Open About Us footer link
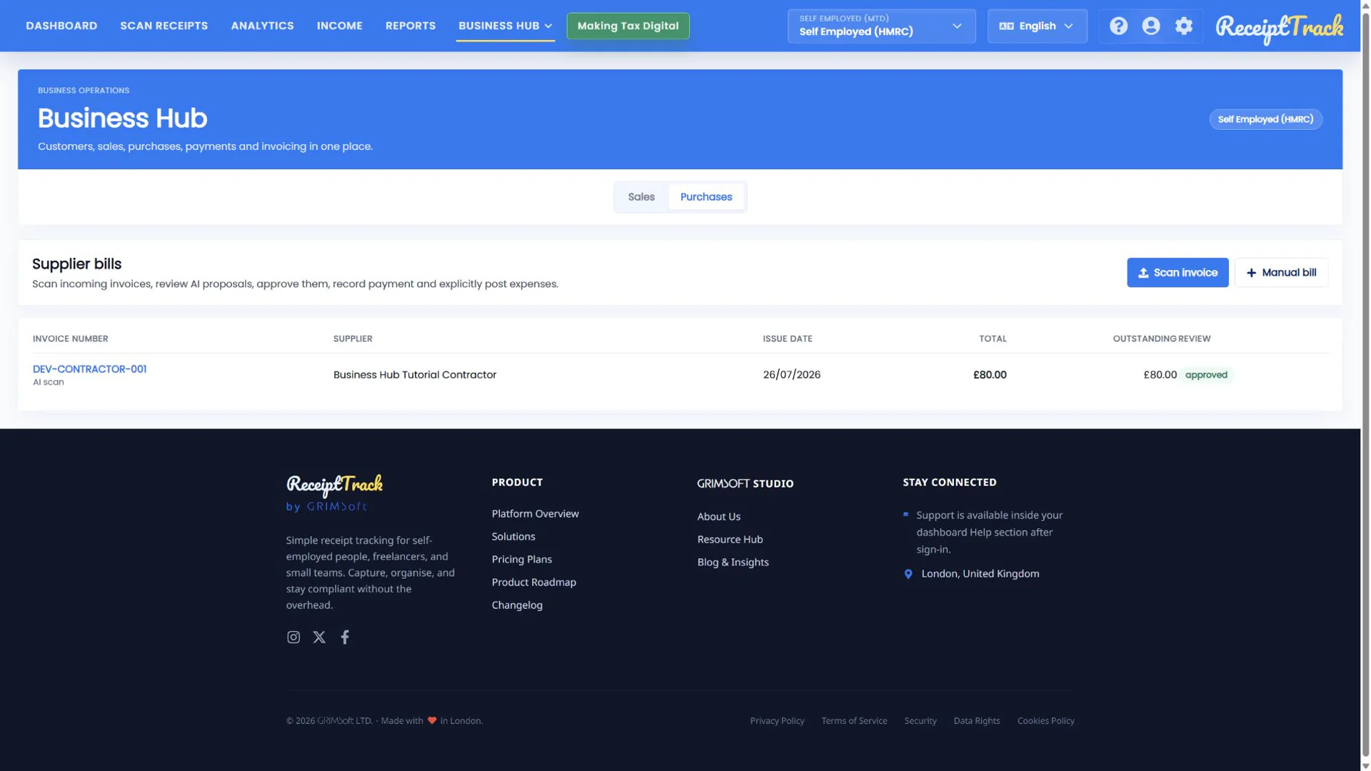1371x771 pixels. (x=718, y=517)
